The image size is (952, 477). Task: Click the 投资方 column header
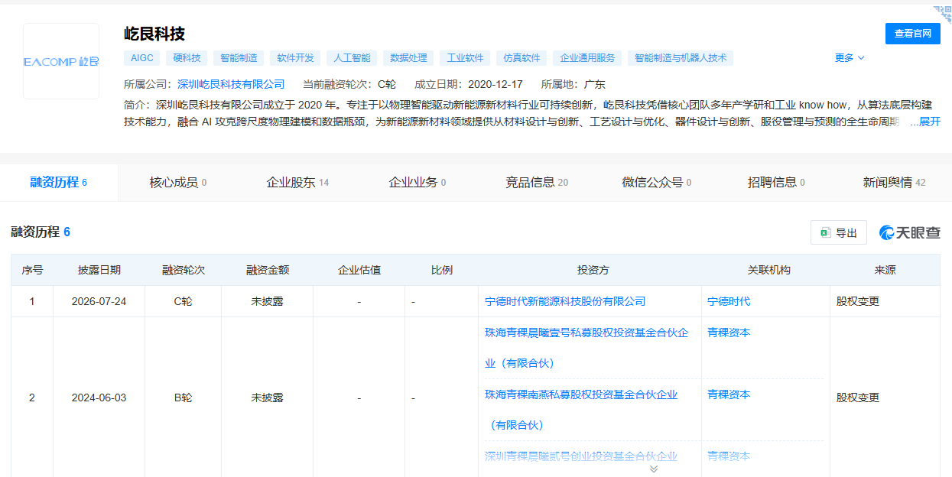[593, 270]
